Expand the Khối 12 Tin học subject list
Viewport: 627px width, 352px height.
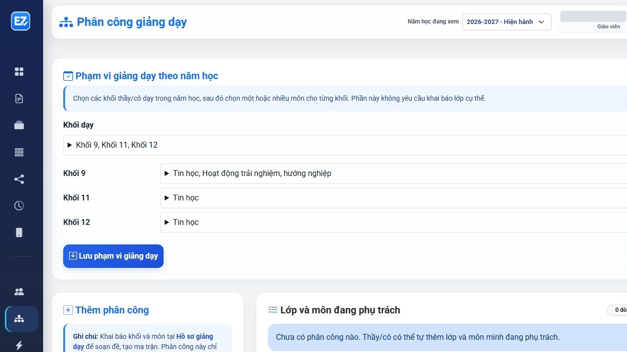click(x=393, y=222)
